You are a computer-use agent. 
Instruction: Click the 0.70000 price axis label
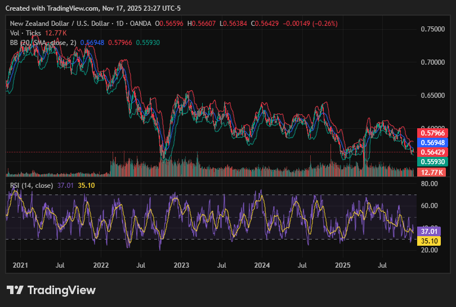click(x=432, y=62)
